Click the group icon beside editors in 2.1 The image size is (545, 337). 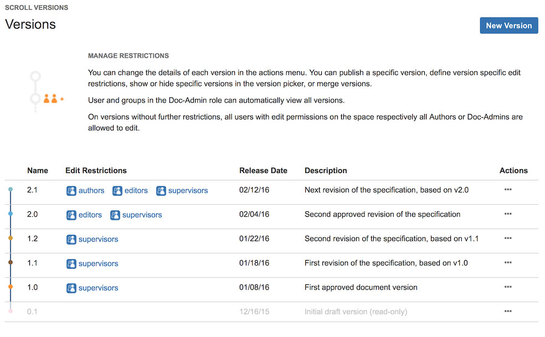coord(117,191)
